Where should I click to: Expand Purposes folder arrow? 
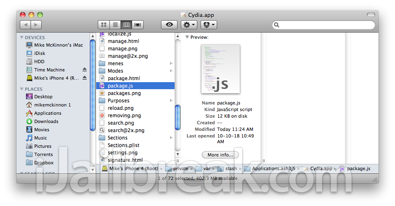[171, 100]
